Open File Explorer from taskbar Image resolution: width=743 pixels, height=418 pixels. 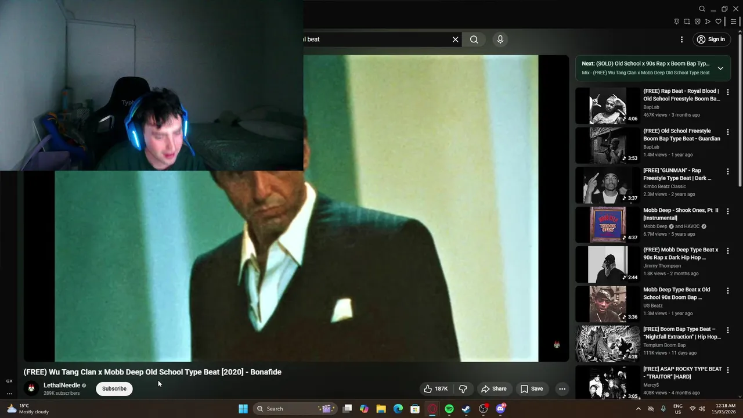click(381, 409)
